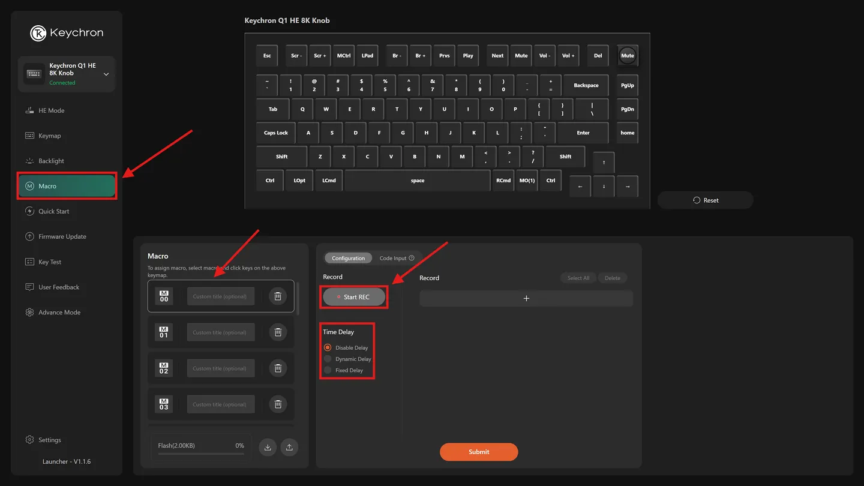
Task: Select the space key on the keymap
Action: click(x=418, y=181)
